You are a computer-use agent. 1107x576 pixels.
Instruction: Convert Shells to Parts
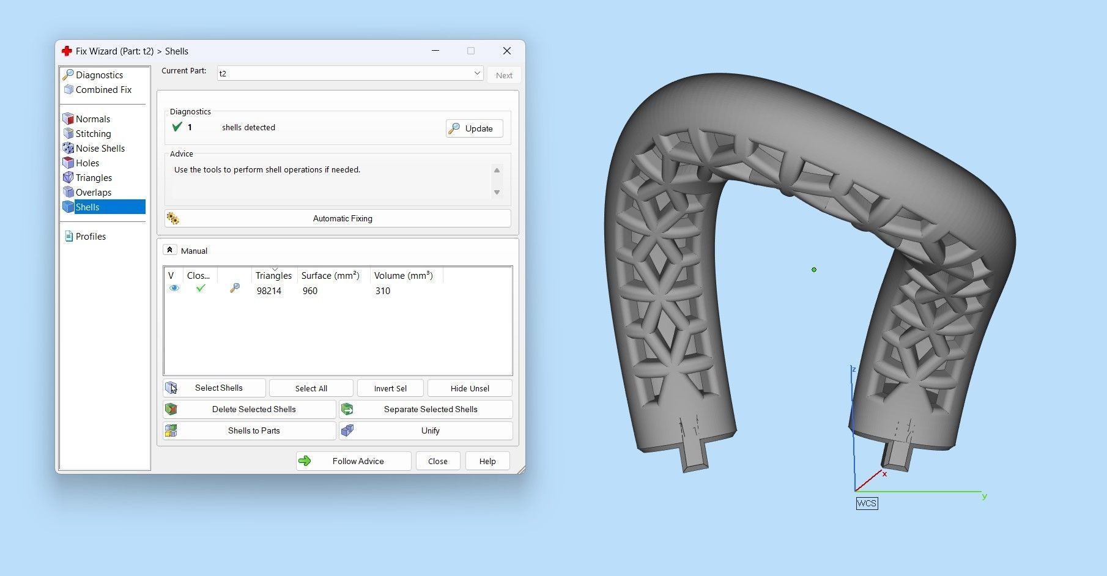coord(250,431)
